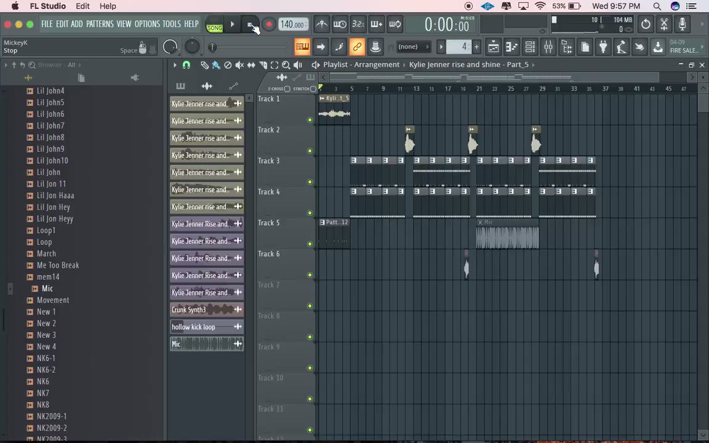
Task: Toggle the orange link multilink controllers icon
Action: click(x=357, y=47)
